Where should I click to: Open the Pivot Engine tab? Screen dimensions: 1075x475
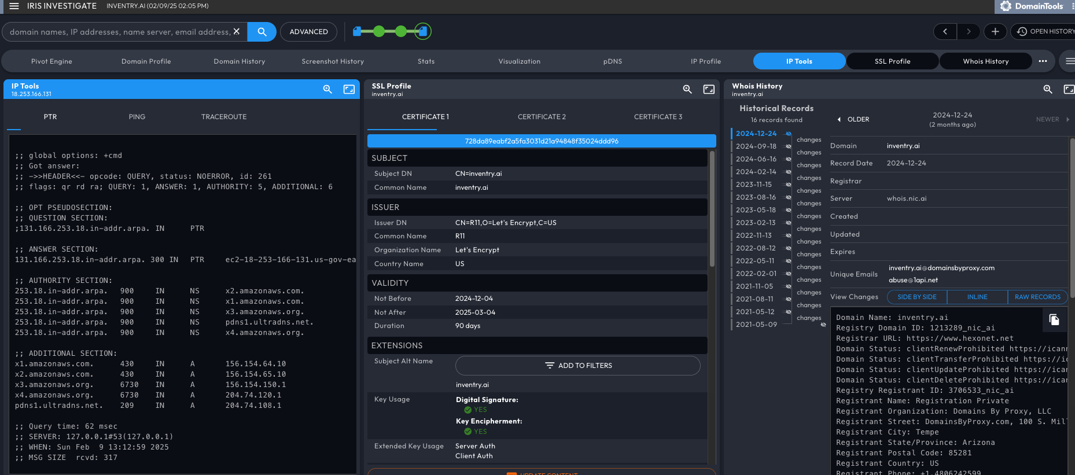51,61
